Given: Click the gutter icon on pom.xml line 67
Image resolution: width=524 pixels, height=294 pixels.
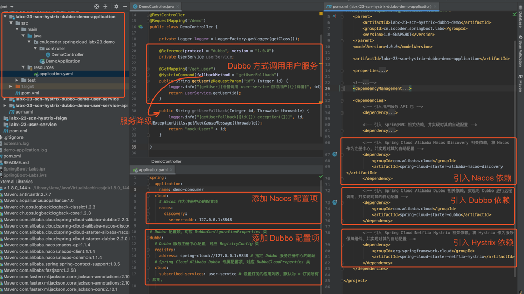Looking at the screenshot, I should 334,154.
